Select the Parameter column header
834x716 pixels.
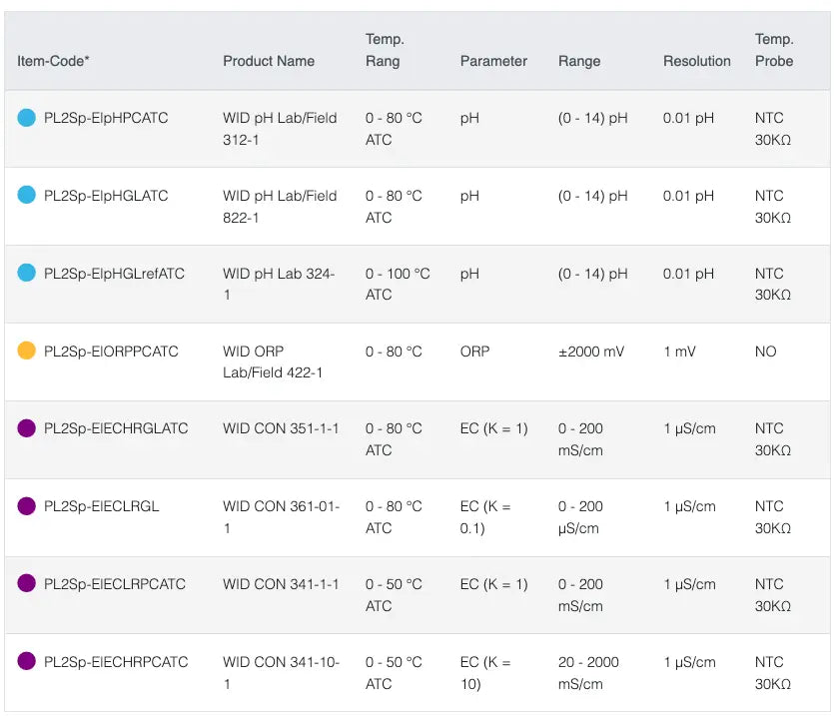click(x=493, y=61)
